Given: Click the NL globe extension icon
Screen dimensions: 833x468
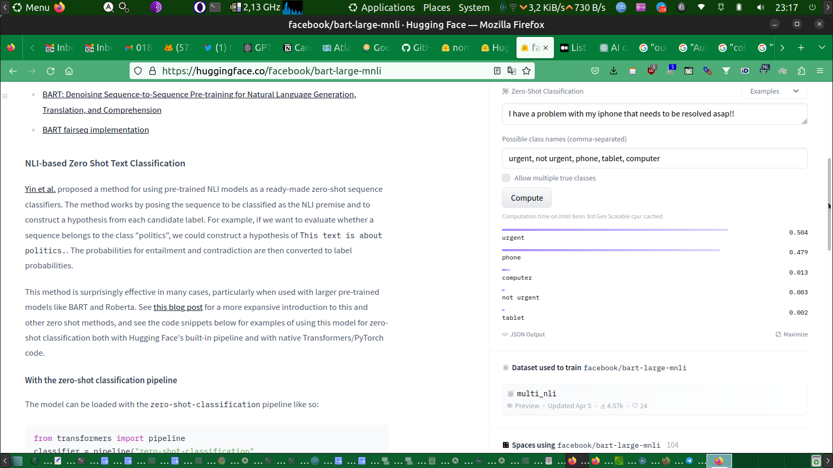Looking at the screenshot, I should click(764, 70).
